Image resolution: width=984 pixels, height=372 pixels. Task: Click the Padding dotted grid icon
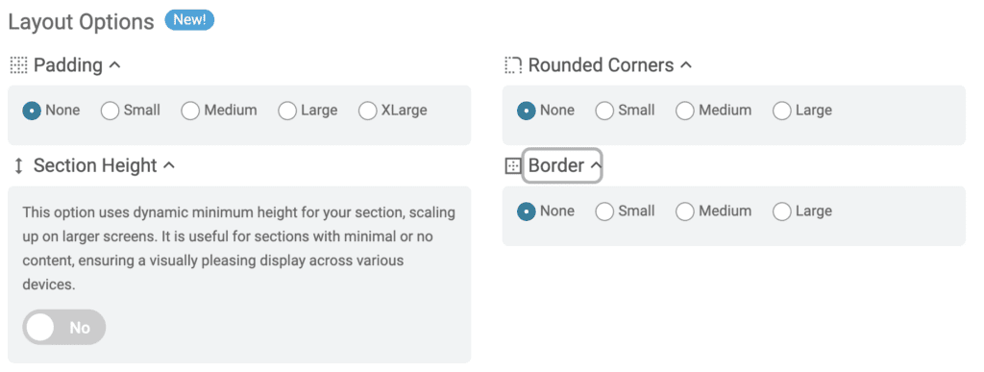click(x=19, y=65)
